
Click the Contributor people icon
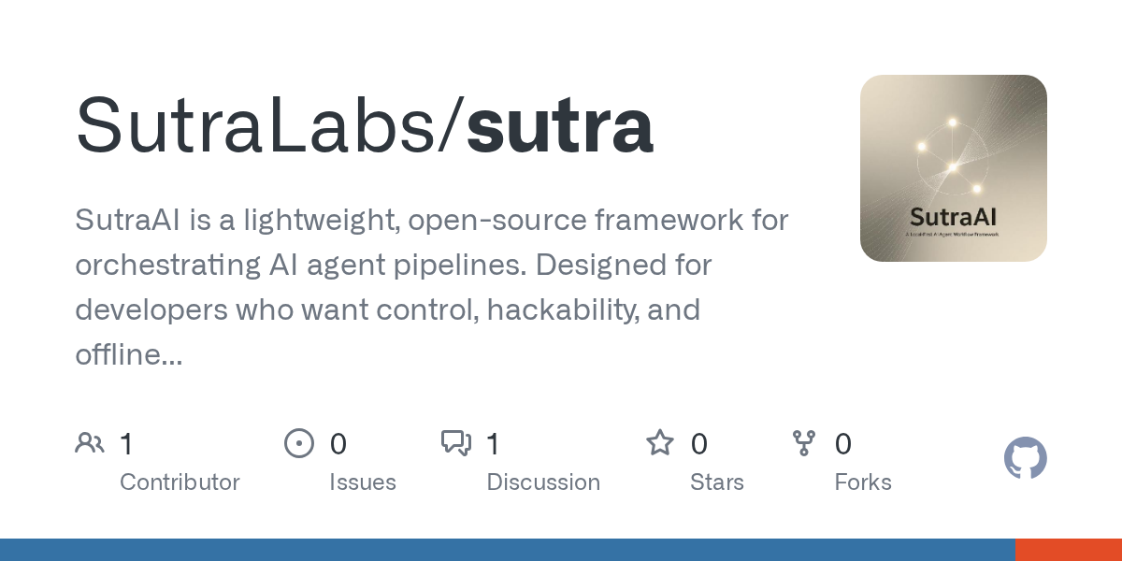(x=90, y=443)
